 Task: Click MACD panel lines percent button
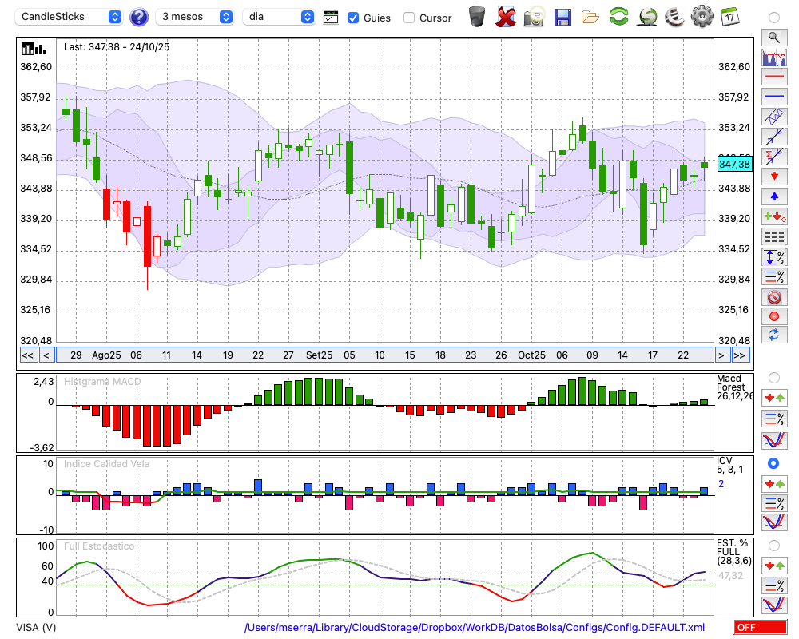774,419
